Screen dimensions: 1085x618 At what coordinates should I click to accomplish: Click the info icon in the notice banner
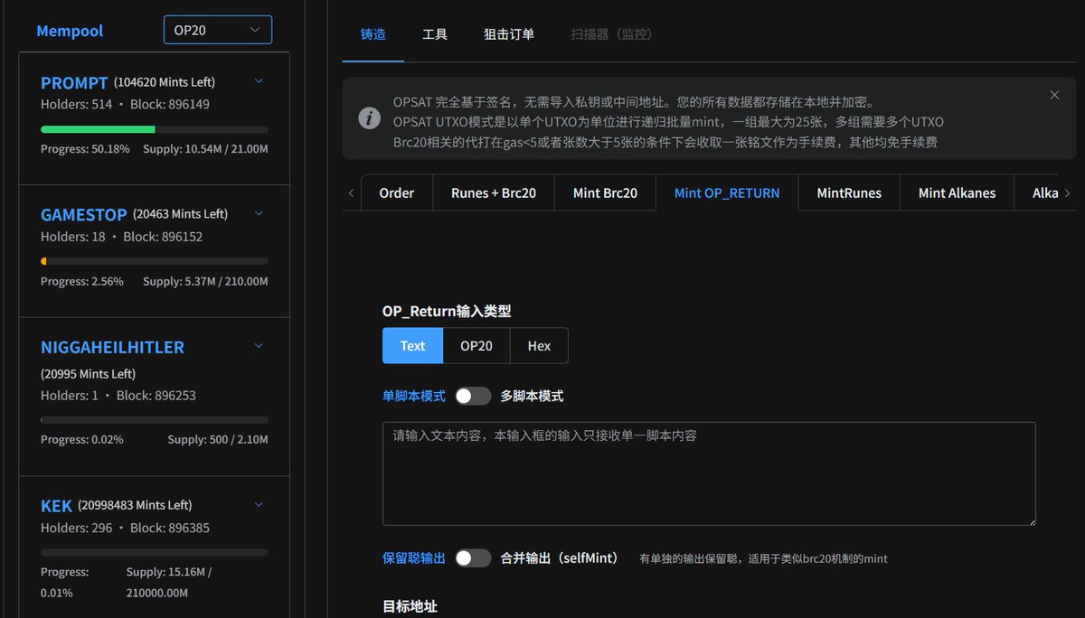point(369,118)
